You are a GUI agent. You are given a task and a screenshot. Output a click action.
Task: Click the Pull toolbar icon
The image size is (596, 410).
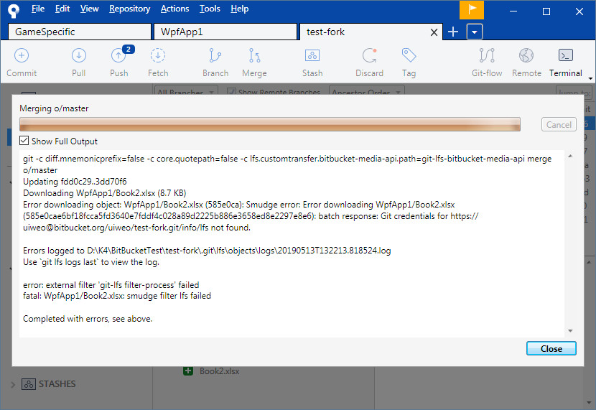point(79,56)
